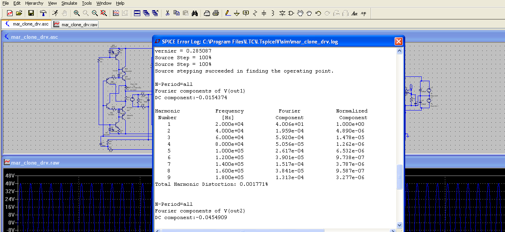This screenshot has height=232, width=505.
Task: Click the '4.006e+01' Fourier component value
Action: pyautogui.click(x=290, y=124)
